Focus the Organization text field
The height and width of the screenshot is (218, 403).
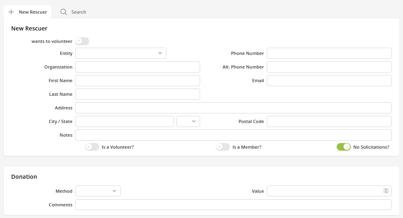coord(137,67)
